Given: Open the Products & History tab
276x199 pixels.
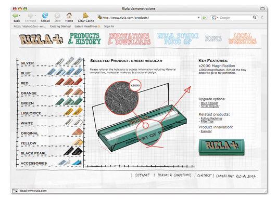Looking at the screenshot, I should (x=84, y=38).
